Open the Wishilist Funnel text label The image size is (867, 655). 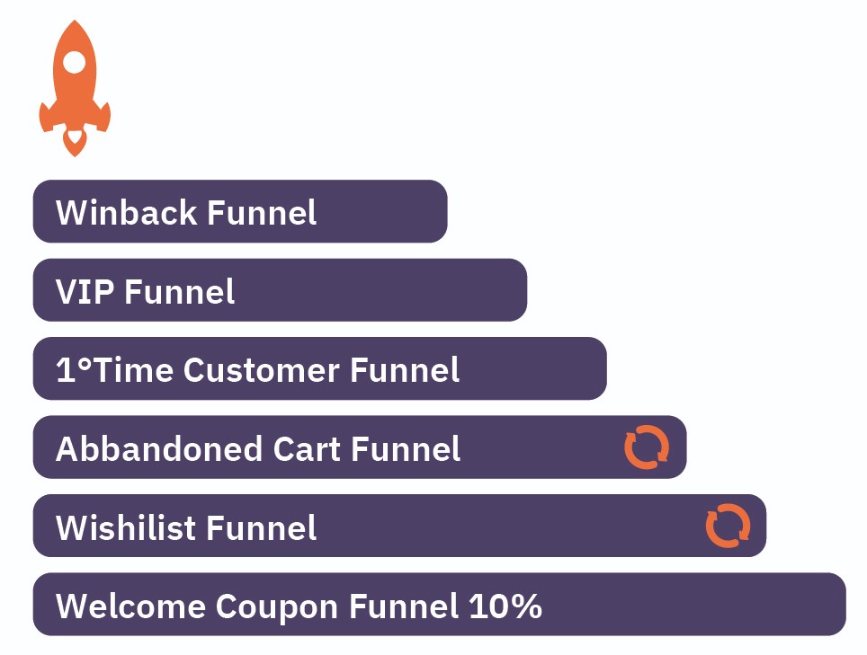pos(186,527)
